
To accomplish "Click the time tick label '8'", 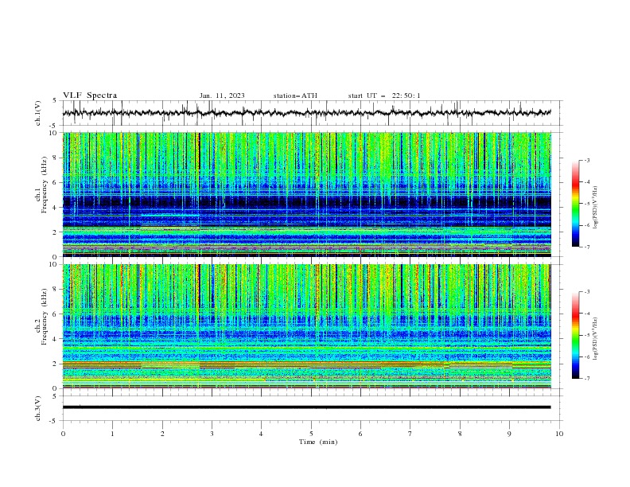I will click(x=460, y=434).
